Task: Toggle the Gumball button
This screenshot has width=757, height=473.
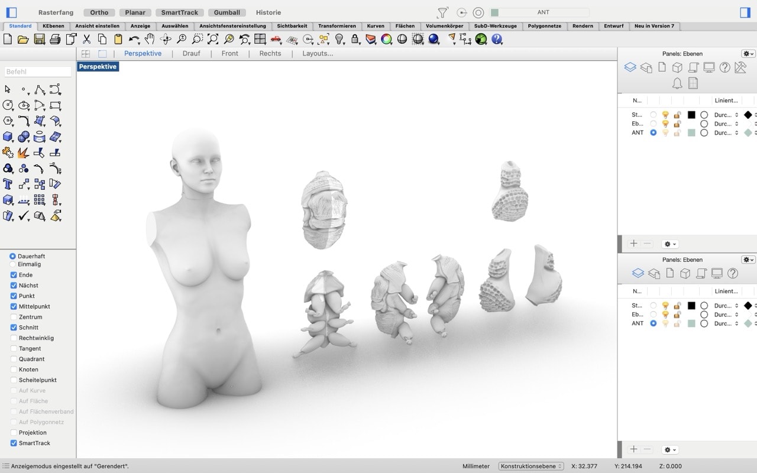Action: pyautogui.click(x=227, y=12)
